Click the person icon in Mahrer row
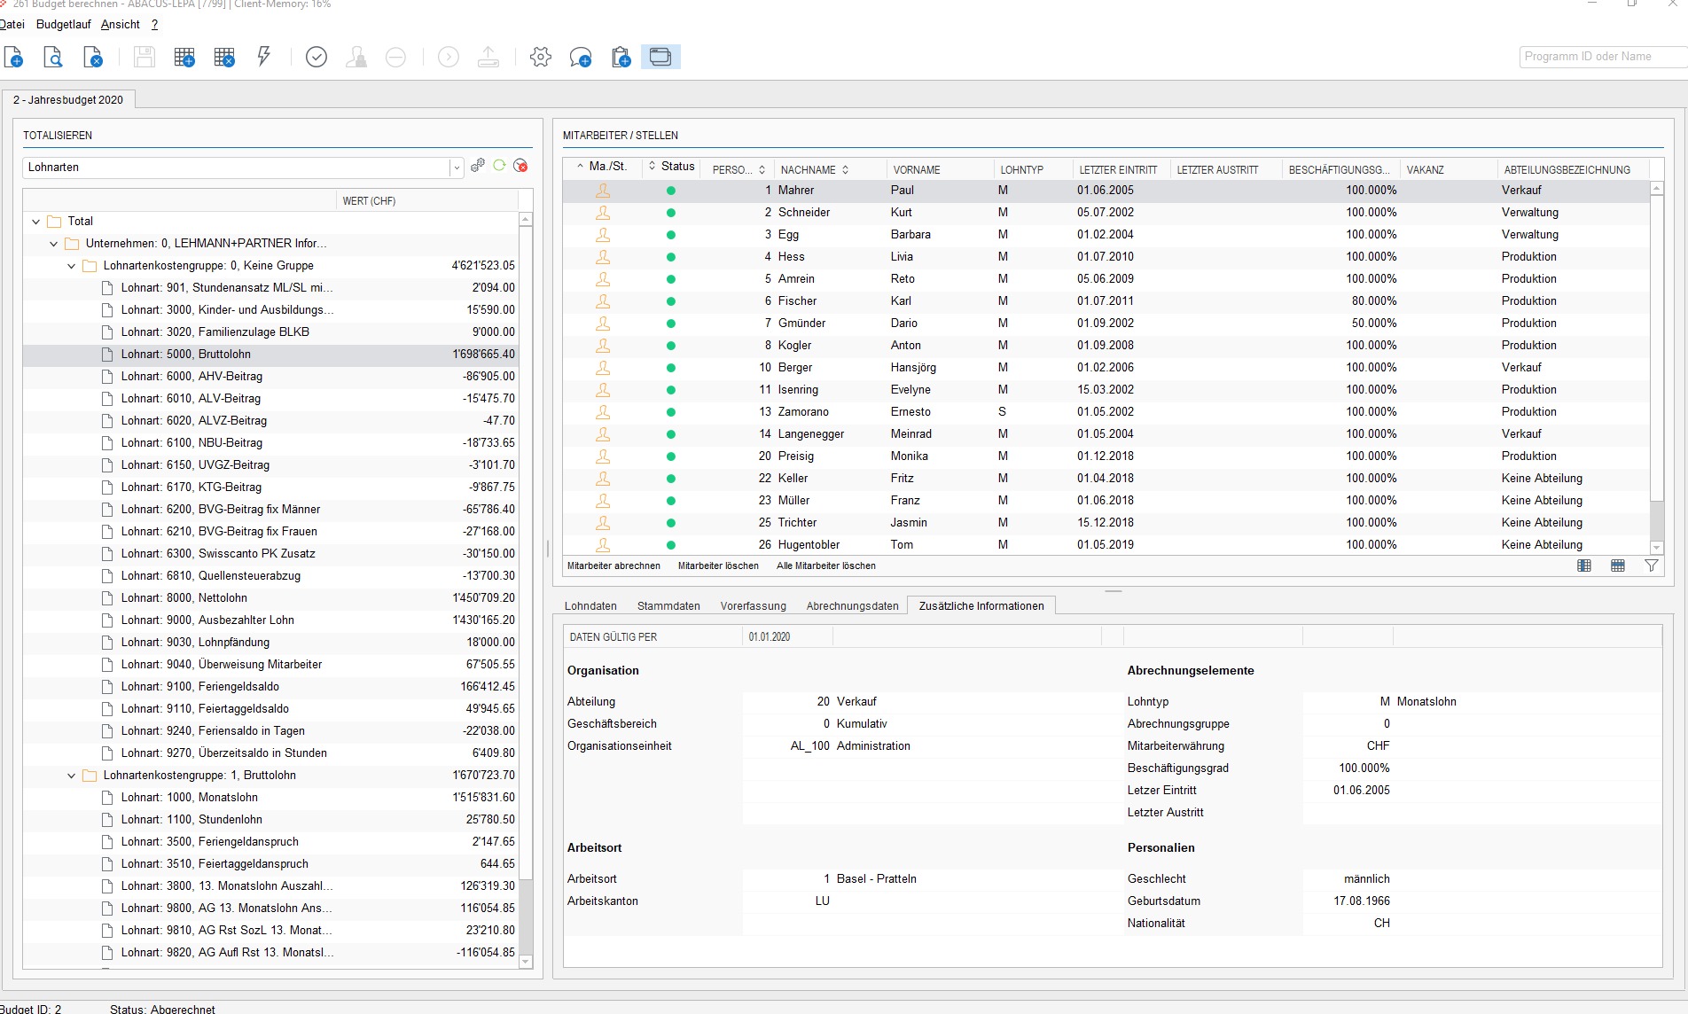Image resolution: width=1688 pixels, height=1014 pixels. 603,191
